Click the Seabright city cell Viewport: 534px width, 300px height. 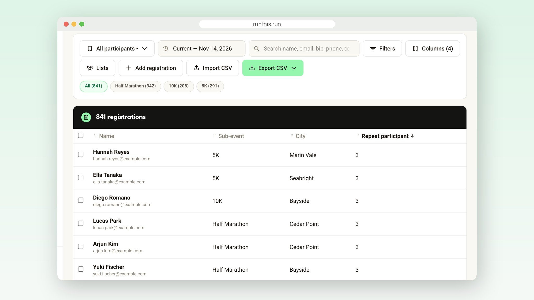coord(302,178)
